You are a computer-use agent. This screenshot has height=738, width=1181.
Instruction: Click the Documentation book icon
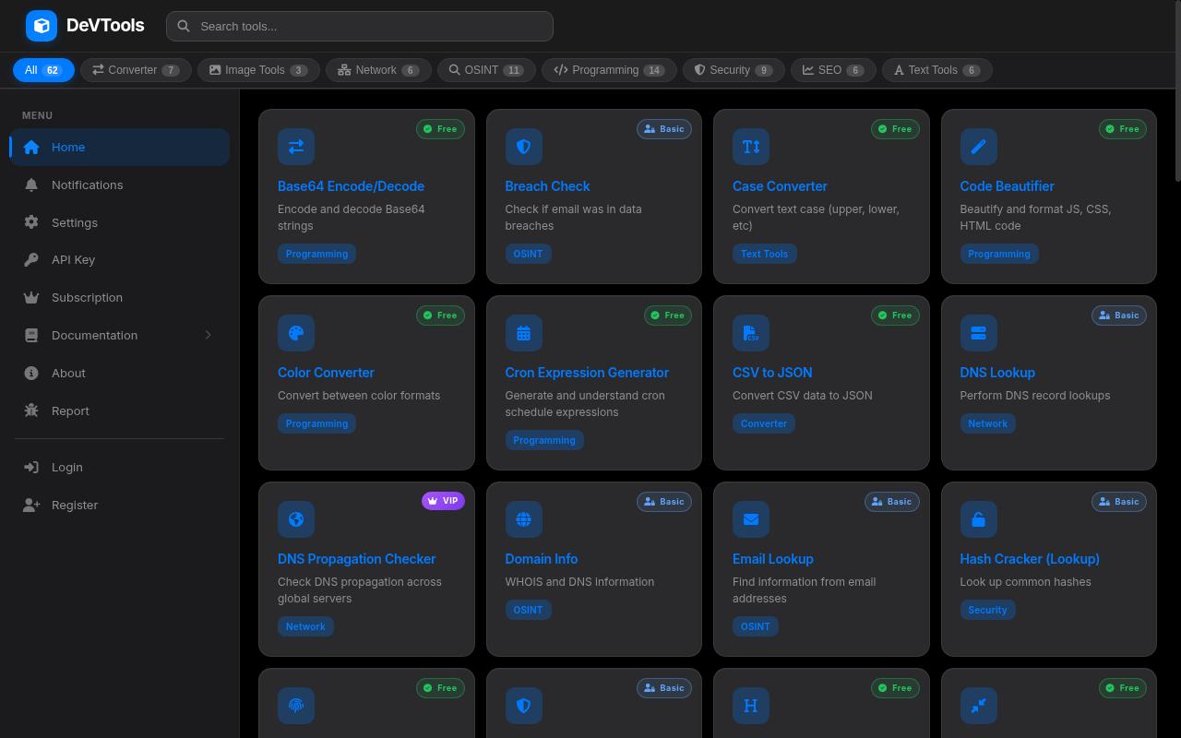tap(31, 335)
